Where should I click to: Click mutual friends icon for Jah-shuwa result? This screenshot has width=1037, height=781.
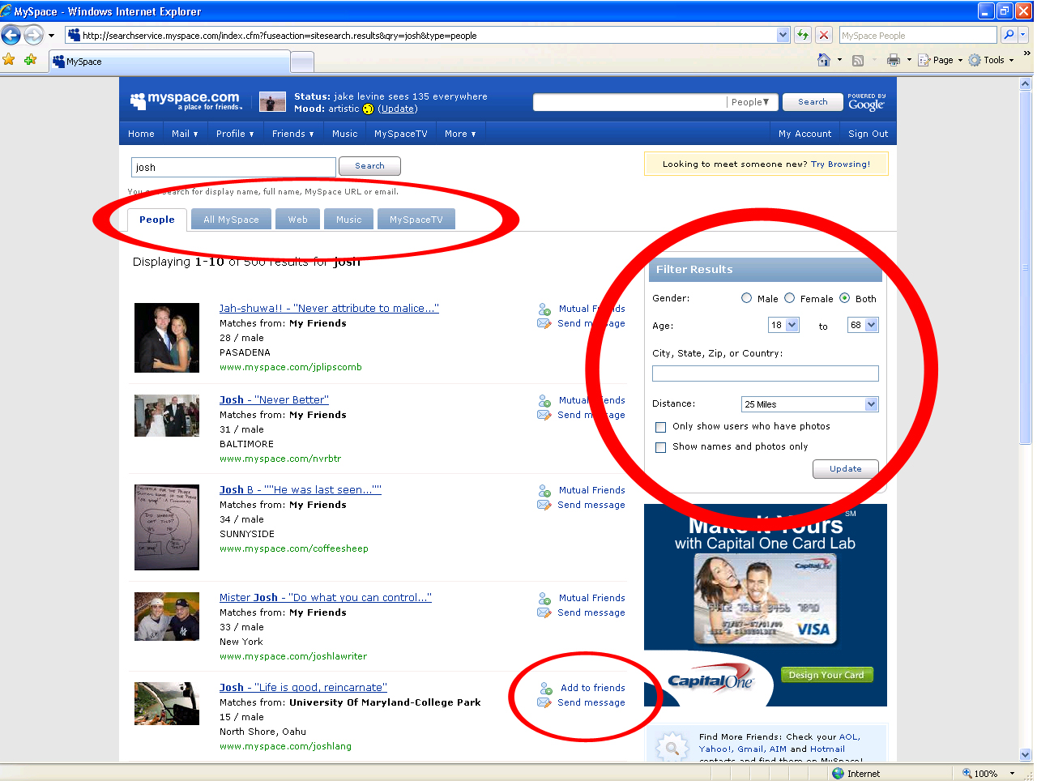point(545,309)
